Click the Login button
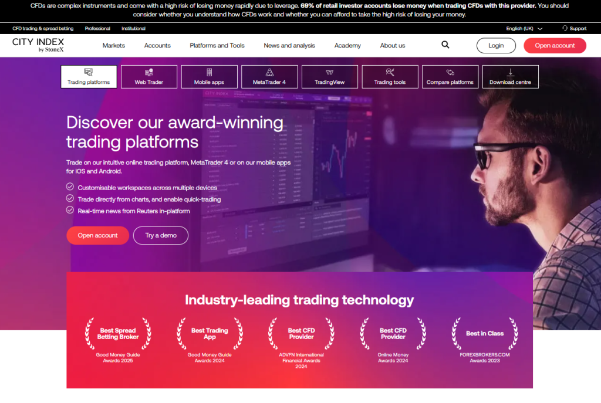This screenshot has width=601, height=403. tap(496, 45)
